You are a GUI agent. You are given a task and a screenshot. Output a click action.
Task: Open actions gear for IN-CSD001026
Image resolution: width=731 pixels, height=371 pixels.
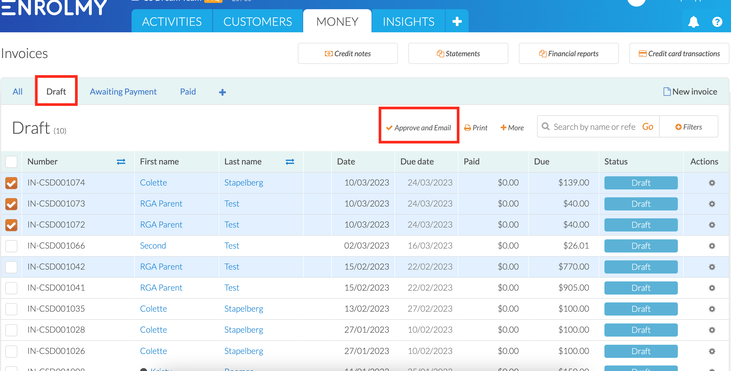[x=712, y=351]
